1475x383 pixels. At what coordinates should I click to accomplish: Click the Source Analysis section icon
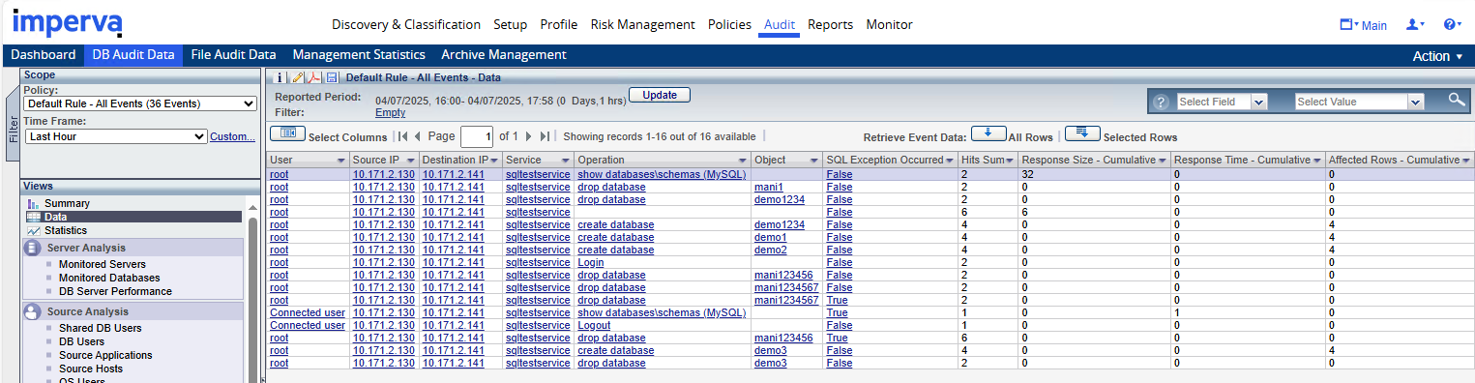pos(32,311)
